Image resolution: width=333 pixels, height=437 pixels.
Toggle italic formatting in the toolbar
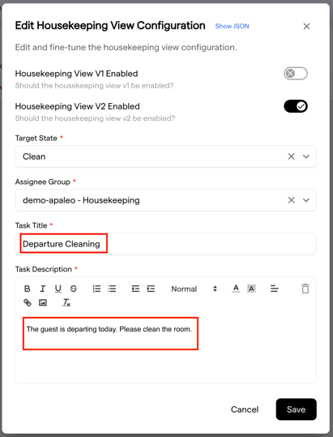coord(43,289)
